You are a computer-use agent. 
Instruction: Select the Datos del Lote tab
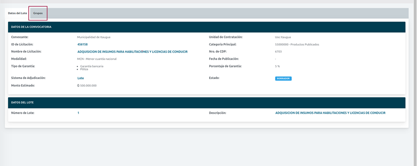[x=17, y=13]
